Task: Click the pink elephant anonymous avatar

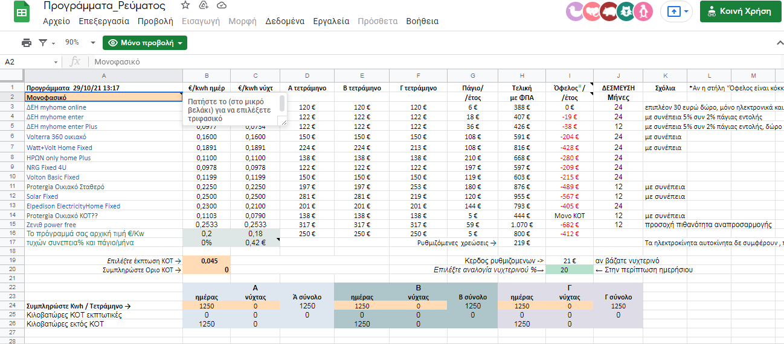Action: pos(592,11)
